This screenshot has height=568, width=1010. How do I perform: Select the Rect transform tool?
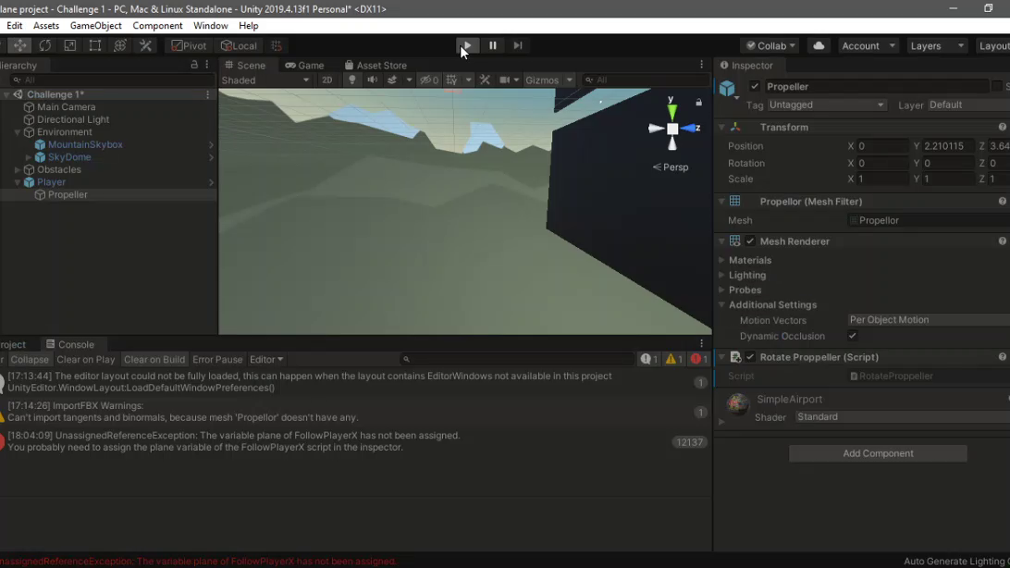[95, 45]
